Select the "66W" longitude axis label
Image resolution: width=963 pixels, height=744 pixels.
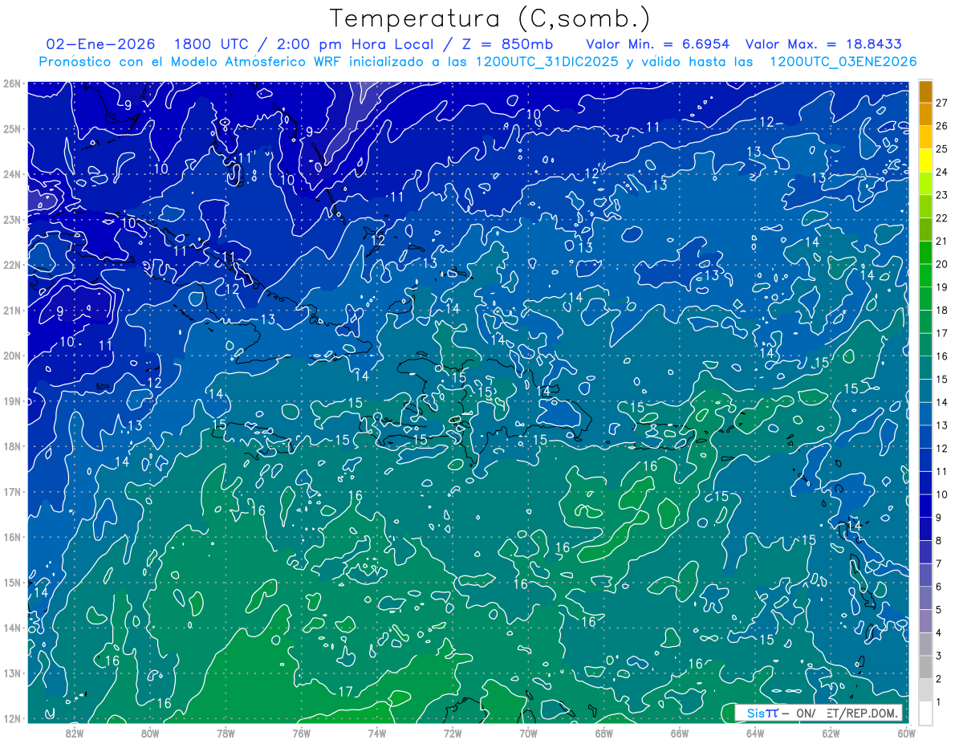pyautogui.click(x=680, y=732)
